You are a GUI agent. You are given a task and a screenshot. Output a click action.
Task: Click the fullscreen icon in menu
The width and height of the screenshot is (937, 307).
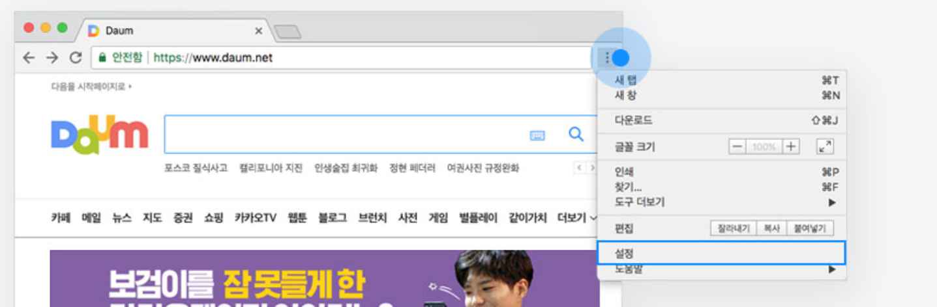click(825, 147)
